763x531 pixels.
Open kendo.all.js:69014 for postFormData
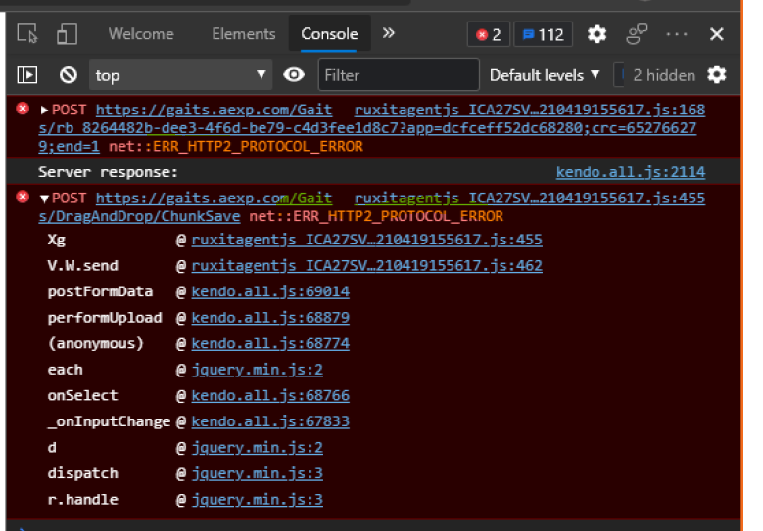tap(270, 291)
